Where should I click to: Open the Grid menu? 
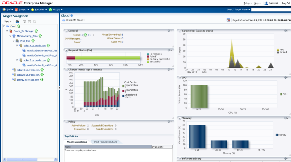point(8,9)
